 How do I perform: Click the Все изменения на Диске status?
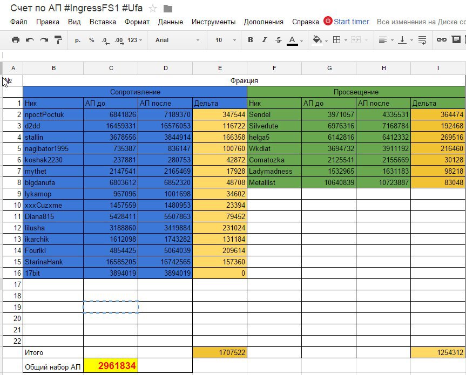(421, 22)
